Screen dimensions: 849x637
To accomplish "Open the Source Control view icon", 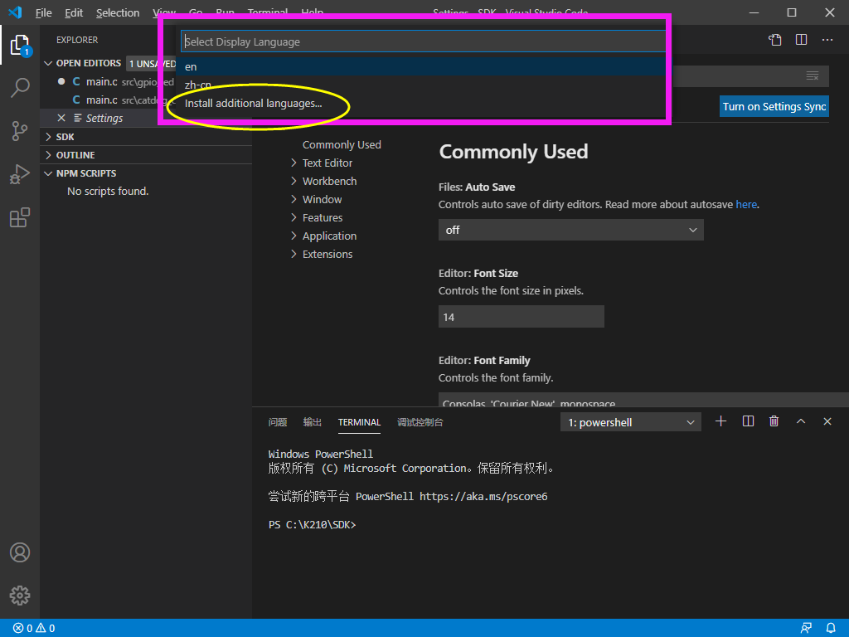I will click(20, 130).
